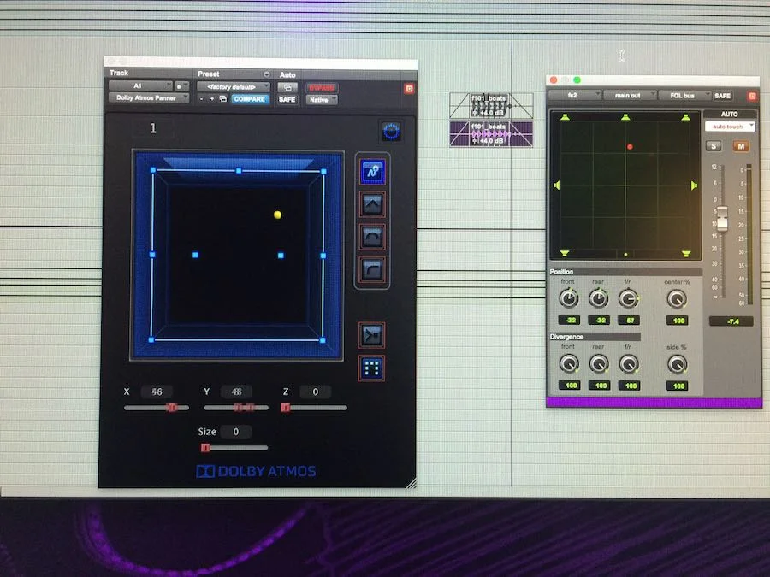Click the plus next preset button

click(211, 99)
